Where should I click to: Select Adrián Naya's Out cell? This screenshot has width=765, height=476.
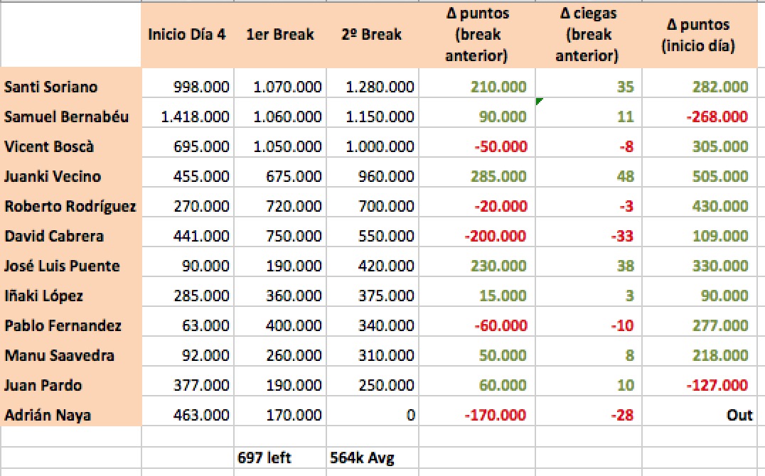pos(700,415)
